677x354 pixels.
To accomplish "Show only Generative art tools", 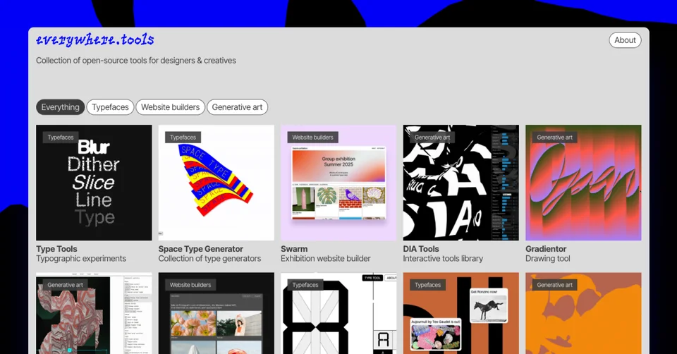I will click(237, 107).
